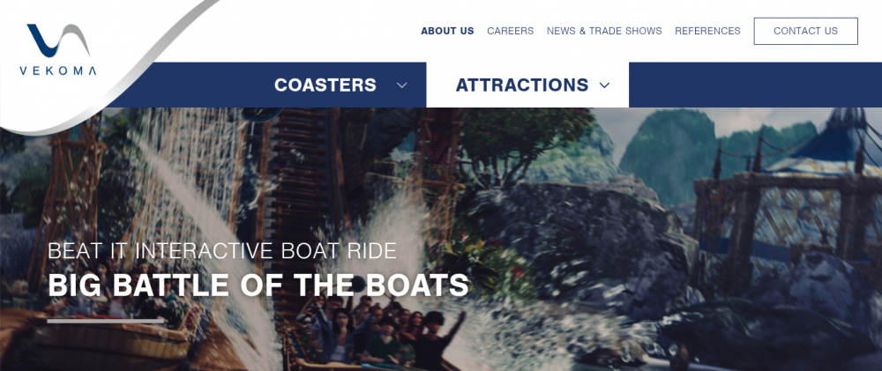The width and height of the screenshot is (882, 371).
Task: Open the About Us page
Action: coord(447,31)
